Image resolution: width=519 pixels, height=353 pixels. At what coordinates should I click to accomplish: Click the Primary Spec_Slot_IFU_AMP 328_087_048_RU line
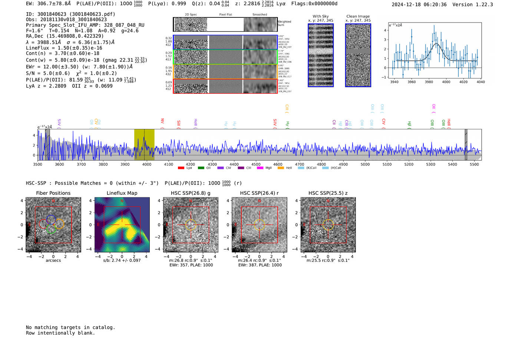pos(85,25)
